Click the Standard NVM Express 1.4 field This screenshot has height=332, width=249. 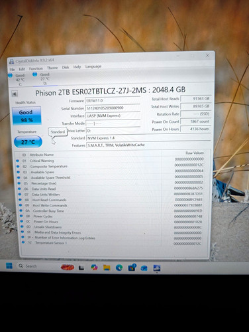point(148,137)
